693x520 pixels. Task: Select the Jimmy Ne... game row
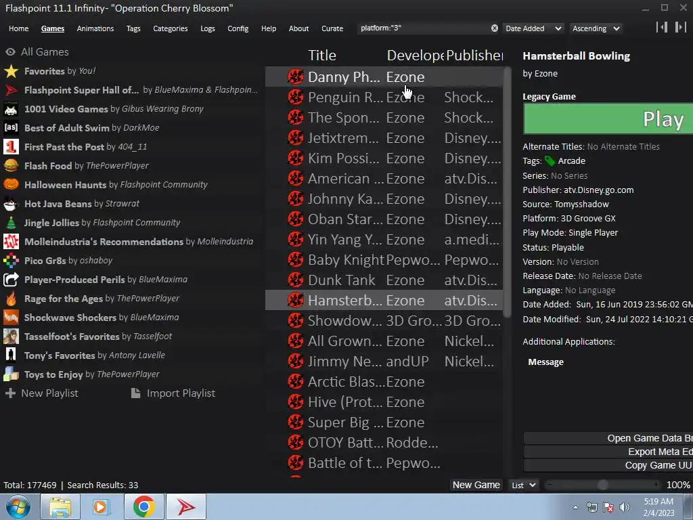coord(384,362)
